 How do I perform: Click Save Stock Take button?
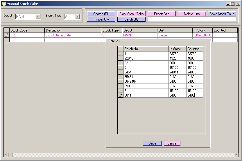coord(222,14)
